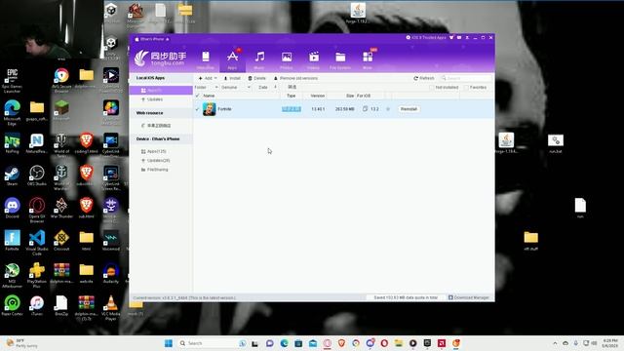The width and height of the screenshot is (624, 351).
Task: Click Reinstall for Fortnite
Action: coord(409,109)
